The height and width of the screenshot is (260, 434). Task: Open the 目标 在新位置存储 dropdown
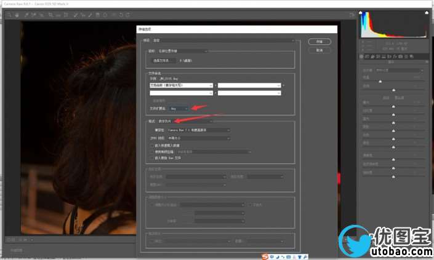point(182,51)
